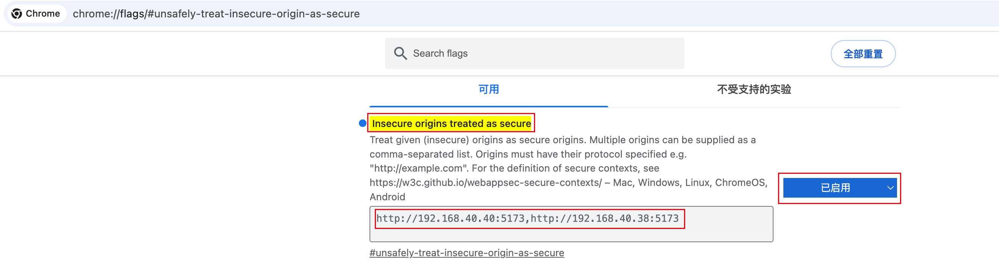Open the #unsafely-treat-insecure-origin-as-secure anchor link

tap(467, 252)
